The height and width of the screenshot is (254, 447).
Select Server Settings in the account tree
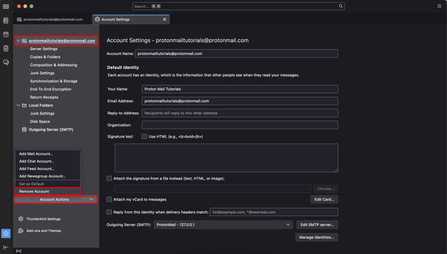click(x=44, y=49)
